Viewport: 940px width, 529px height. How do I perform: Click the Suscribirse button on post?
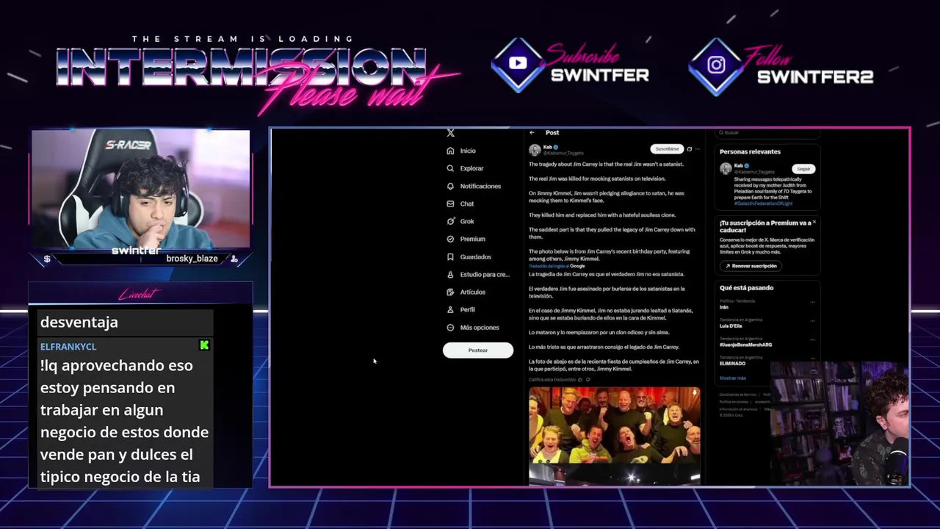667,149
